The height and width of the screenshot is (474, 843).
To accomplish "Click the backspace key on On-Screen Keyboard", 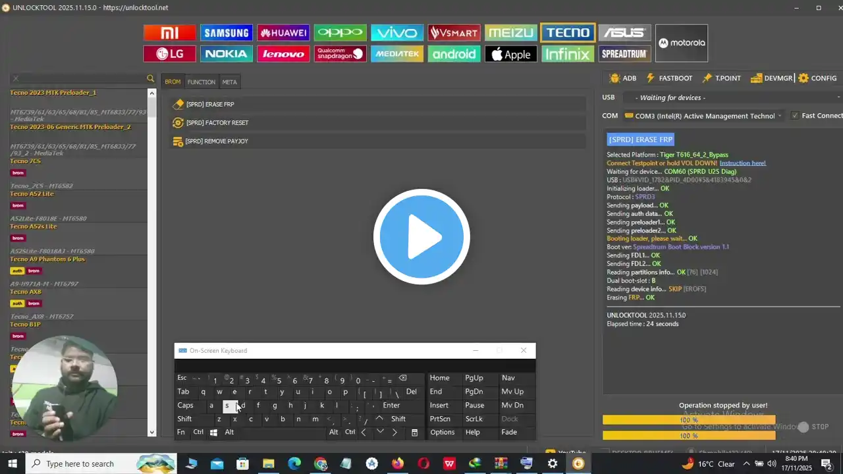I will pyautogui.click(x=402, y=379).
